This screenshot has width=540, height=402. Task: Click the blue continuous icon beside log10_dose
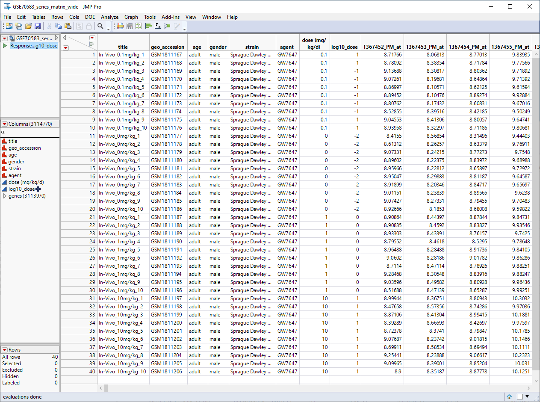coord(5,189)
